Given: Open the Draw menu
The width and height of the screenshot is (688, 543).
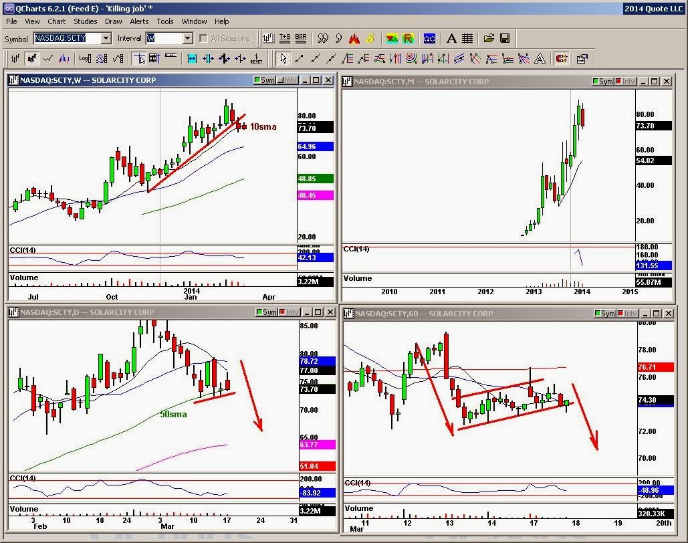Looking at the screenshot, I should pyautogui.click(x=113, y=21).
